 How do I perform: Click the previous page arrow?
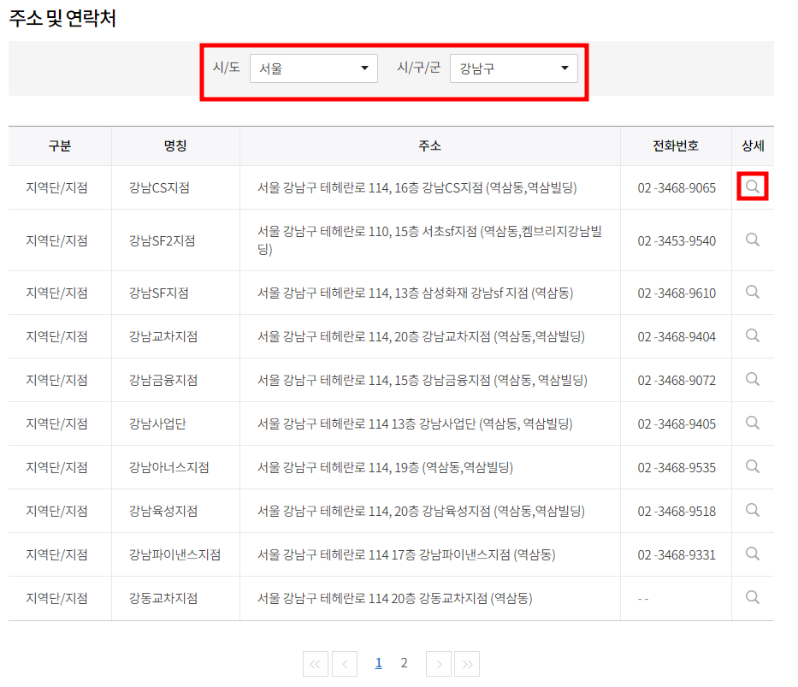(344, 663)
